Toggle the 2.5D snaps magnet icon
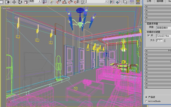The image size is (171, 107). coord(58,2)
